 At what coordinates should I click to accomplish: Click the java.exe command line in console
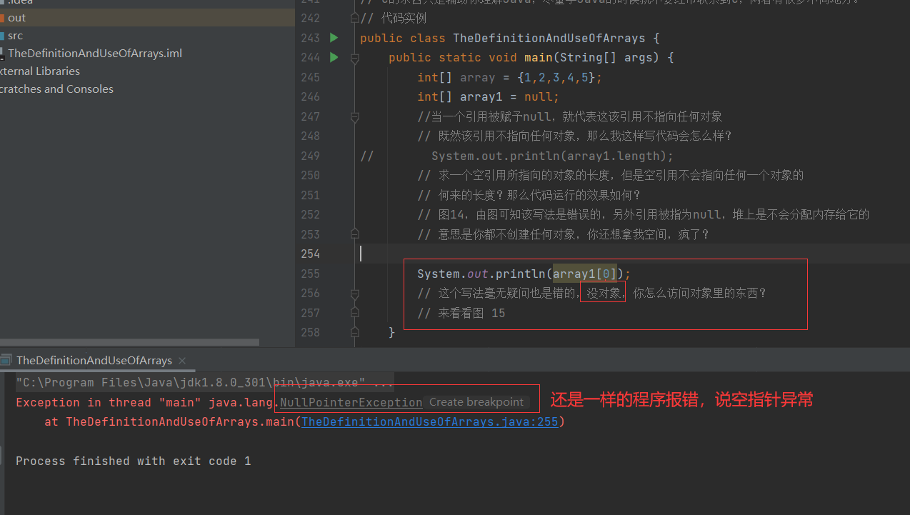tap(205, 383)
